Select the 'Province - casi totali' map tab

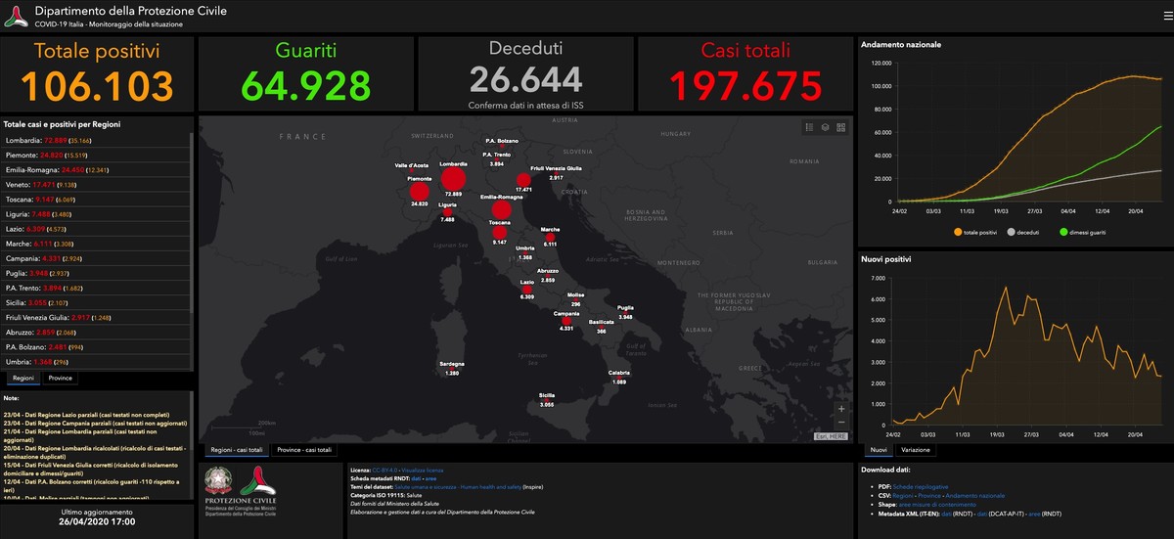(x=304, y=450)
